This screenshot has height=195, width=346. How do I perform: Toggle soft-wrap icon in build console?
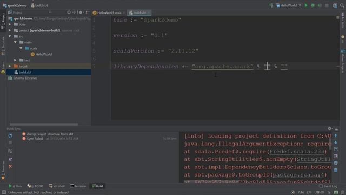(x=336, y=149)
